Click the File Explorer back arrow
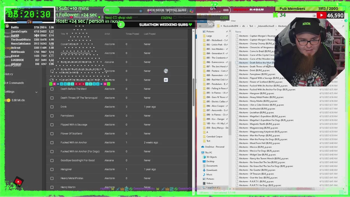The image size is (350, 197). pos(200,26)
